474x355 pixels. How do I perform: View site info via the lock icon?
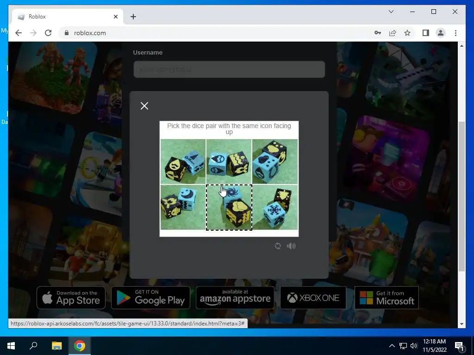[x=67, y=33]
